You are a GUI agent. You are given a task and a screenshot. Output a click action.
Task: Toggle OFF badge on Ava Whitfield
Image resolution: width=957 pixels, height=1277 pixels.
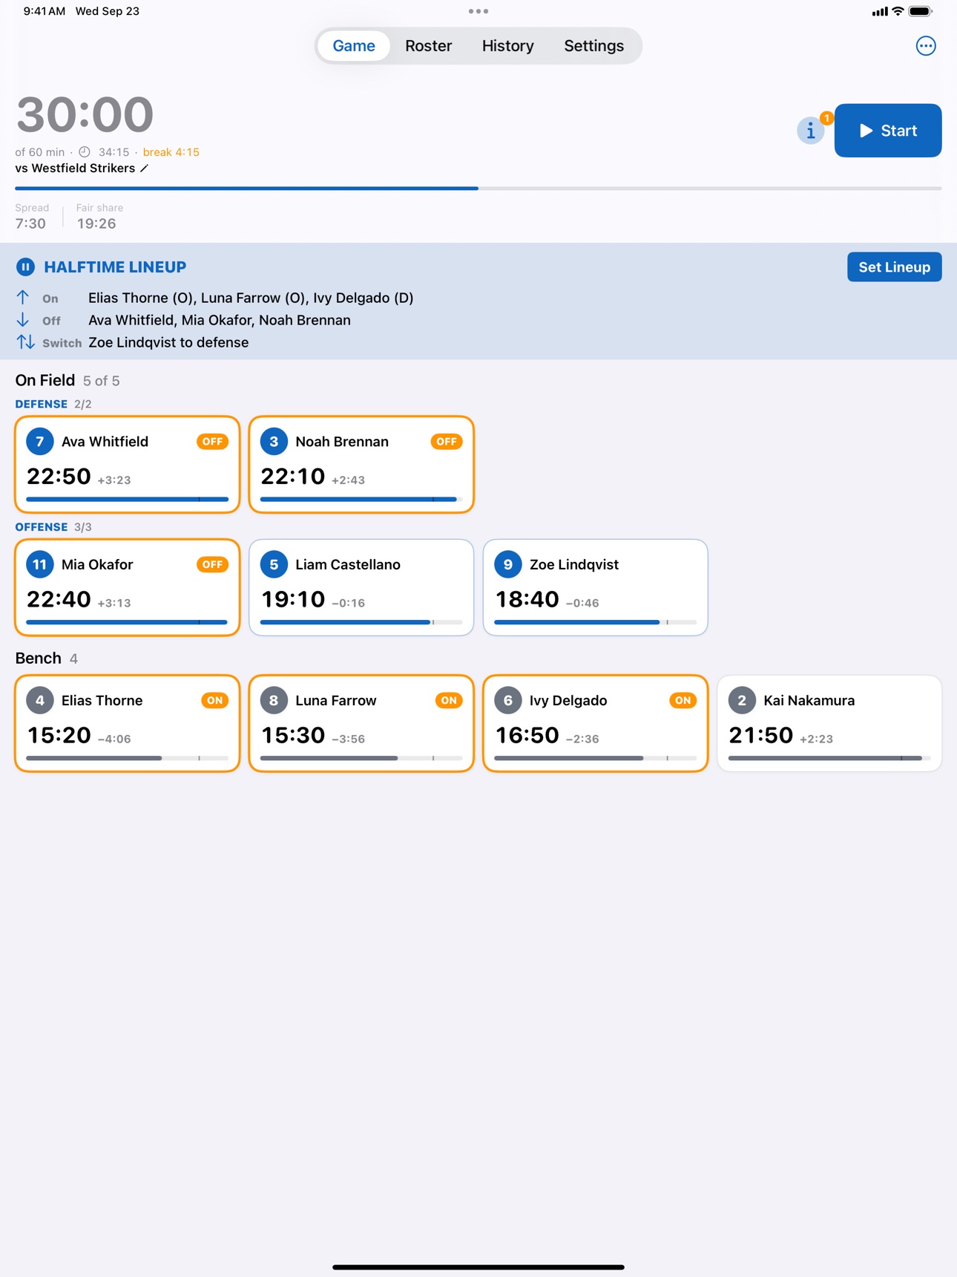pyautogui.click(x=212, y=442)
